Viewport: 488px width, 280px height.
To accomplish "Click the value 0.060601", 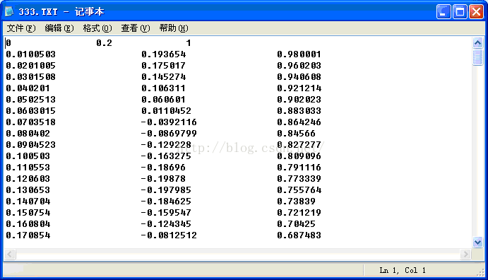I will coord(163,100).
